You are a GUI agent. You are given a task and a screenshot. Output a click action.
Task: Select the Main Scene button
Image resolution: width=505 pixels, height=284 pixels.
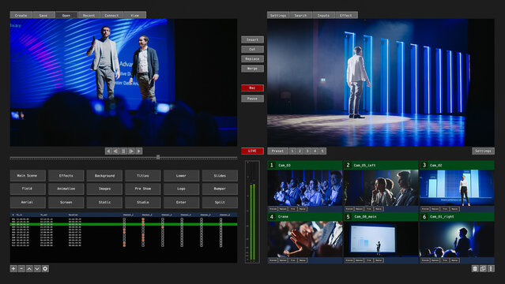click(x=28, y=176)
